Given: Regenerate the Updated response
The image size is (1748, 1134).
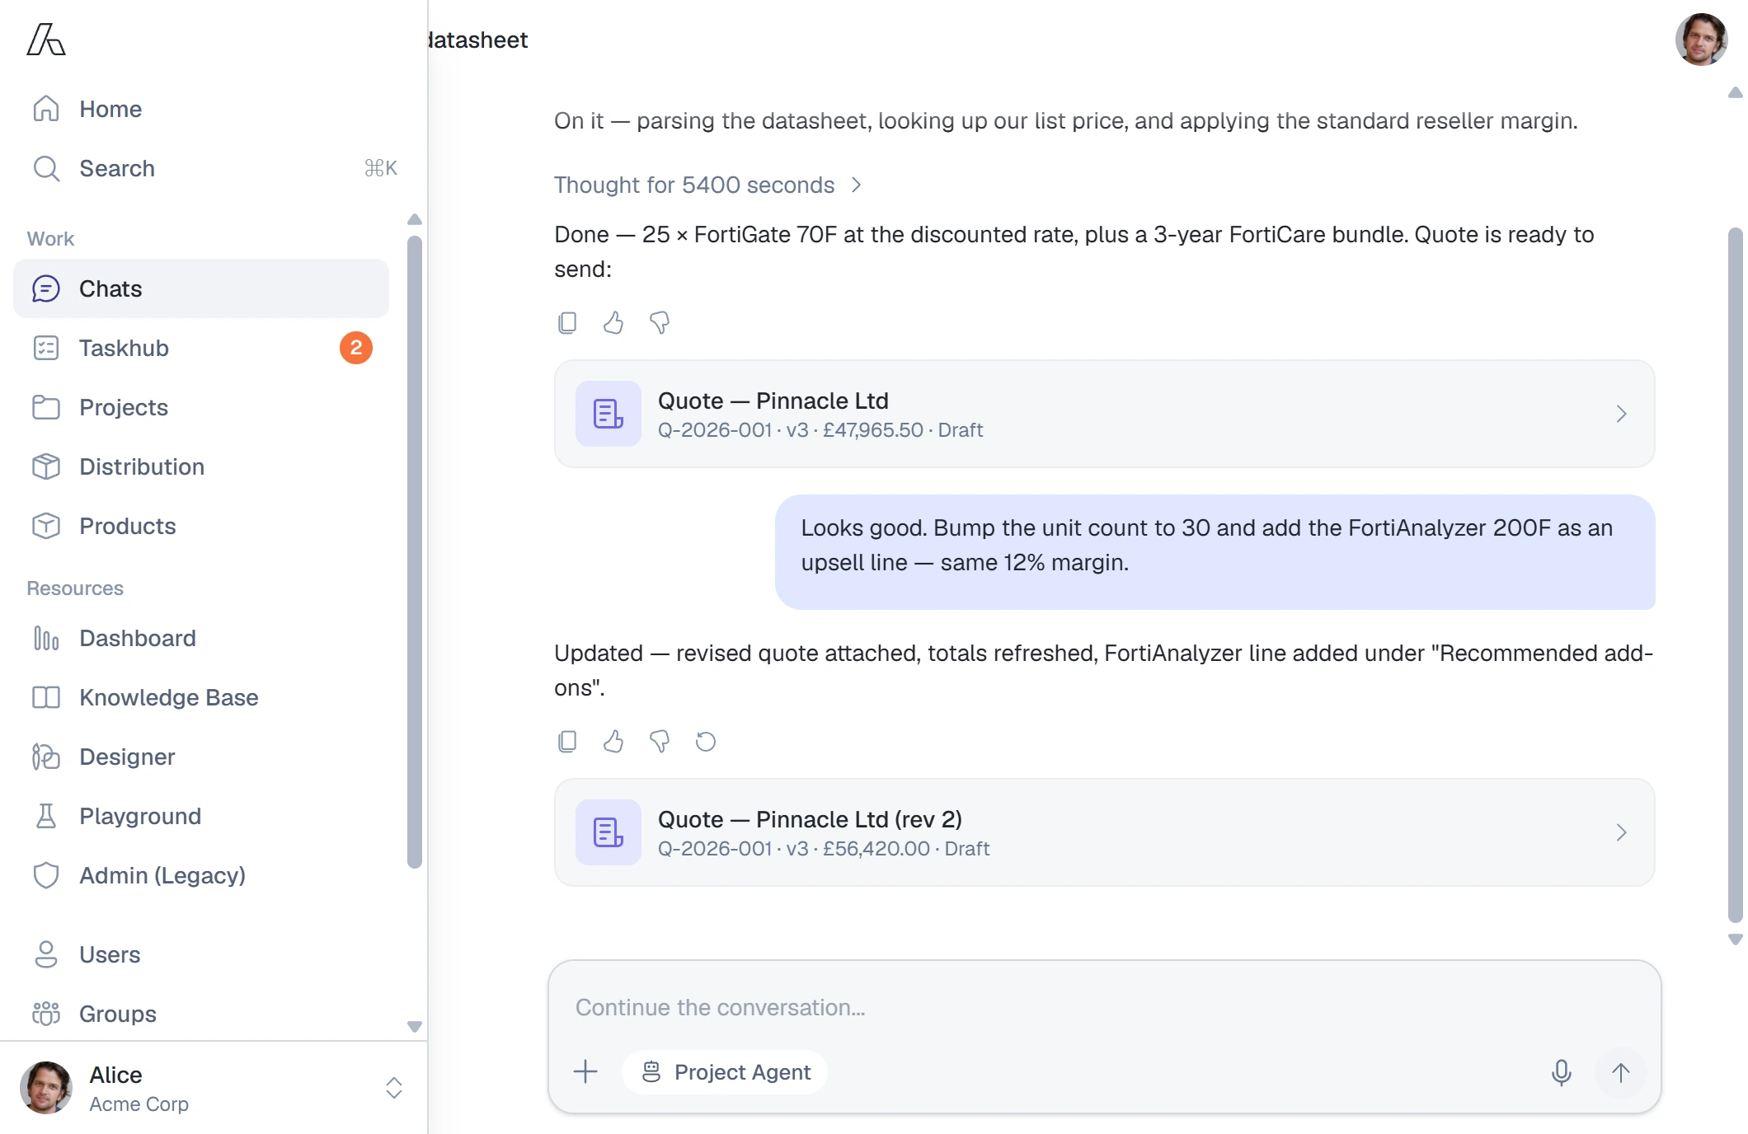Looking at the screenshot, I should [706, 741].
